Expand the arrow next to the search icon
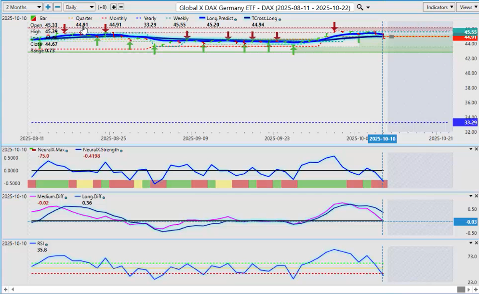Image resolution: width=479 pixels, height=294 pixels. (x=369, y=8)
